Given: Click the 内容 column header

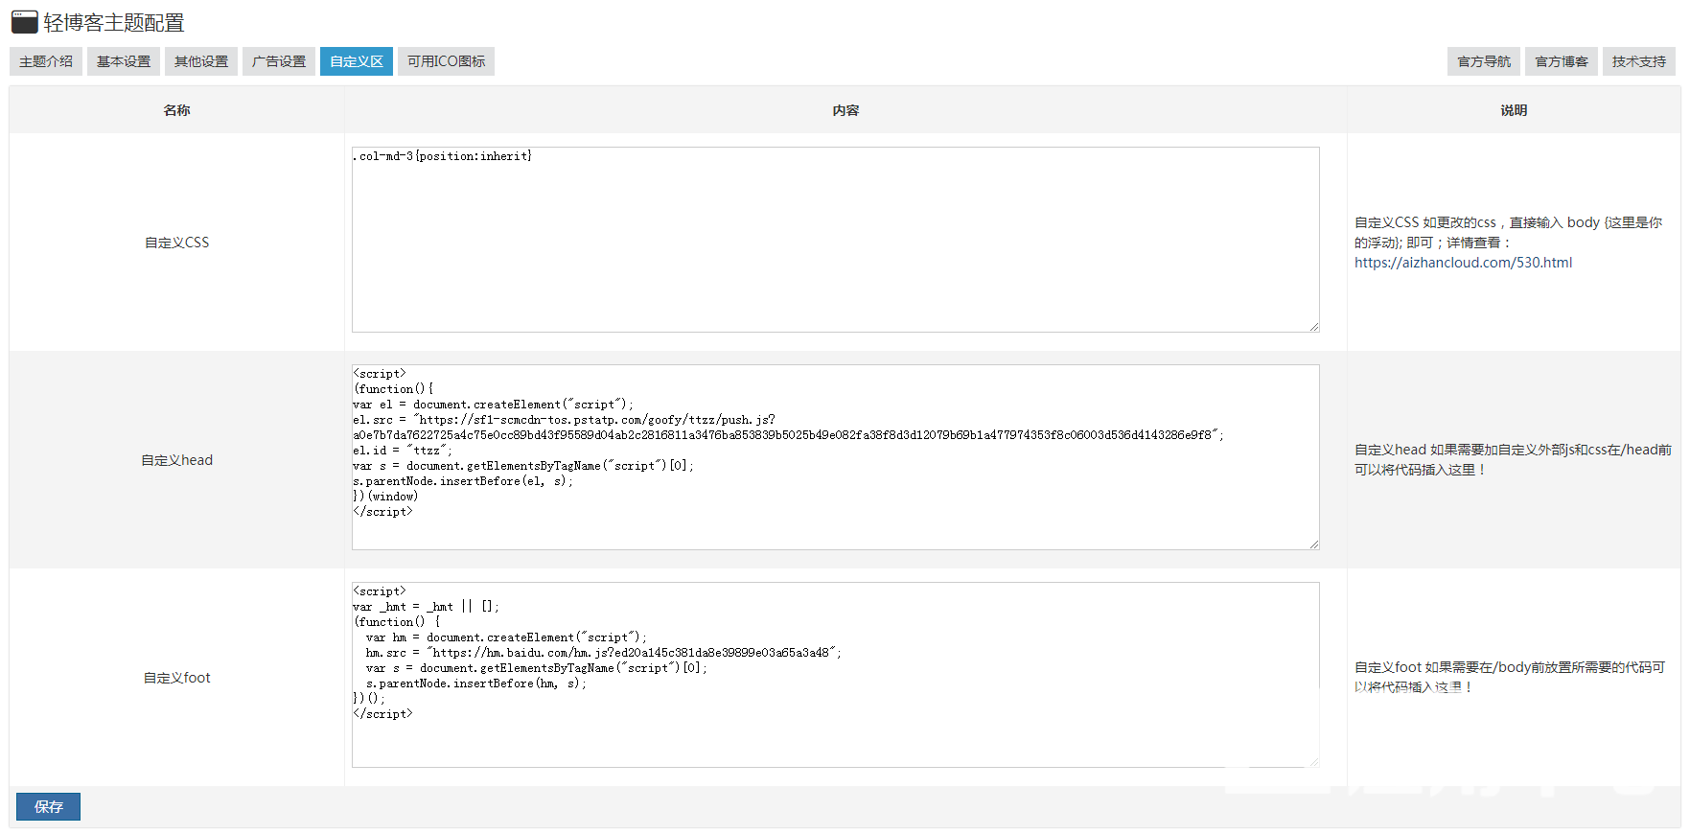Looking at the screenshot, I should 845,110.
